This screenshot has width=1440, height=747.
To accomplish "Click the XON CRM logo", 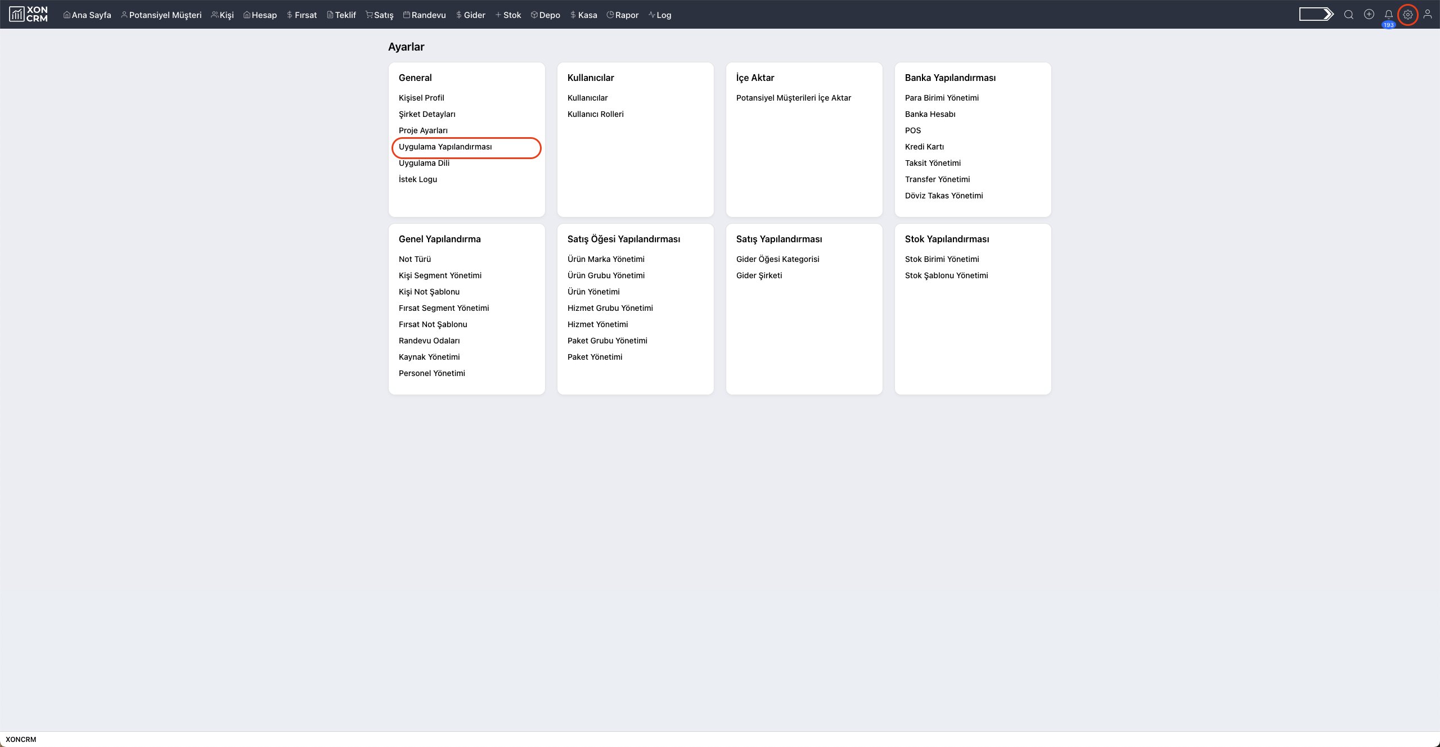I will (28, 14).
